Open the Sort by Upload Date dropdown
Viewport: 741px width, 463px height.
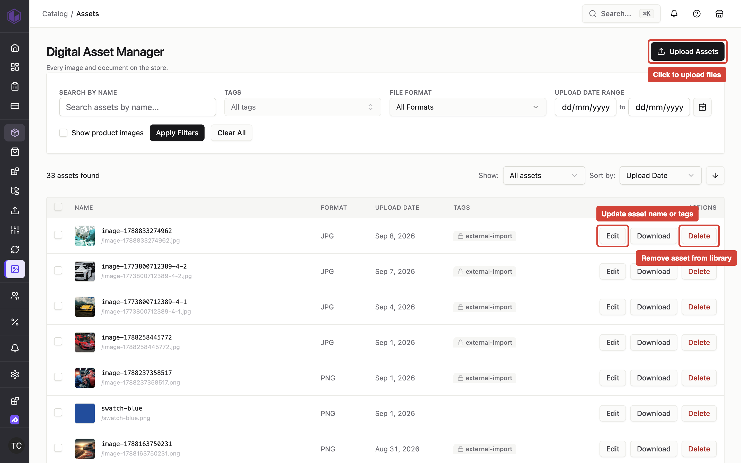660,175
